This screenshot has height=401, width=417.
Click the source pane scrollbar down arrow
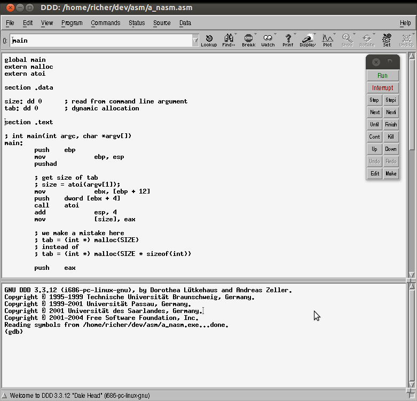(412, 275)
